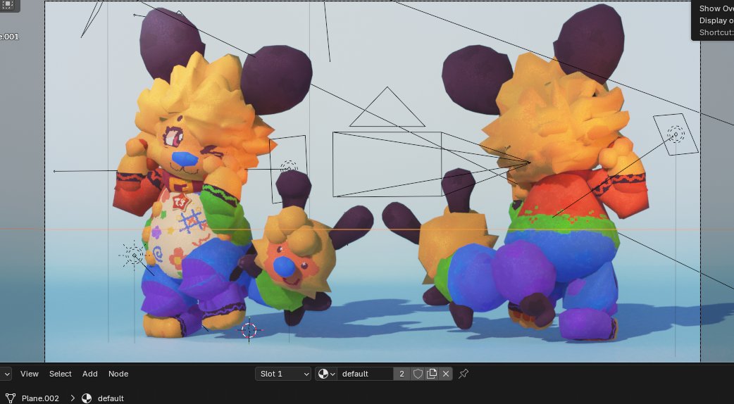Click the 'default' breadcrumb label
734x404 pixels.
click(x=111, y=398)
